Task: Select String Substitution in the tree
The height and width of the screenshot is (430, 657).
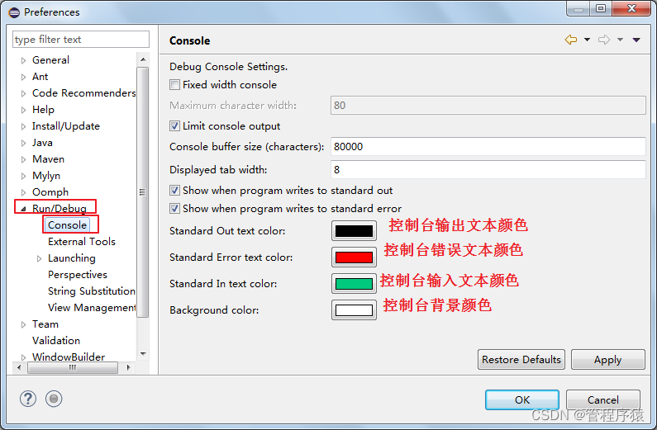Action: (x=92, y=291)
